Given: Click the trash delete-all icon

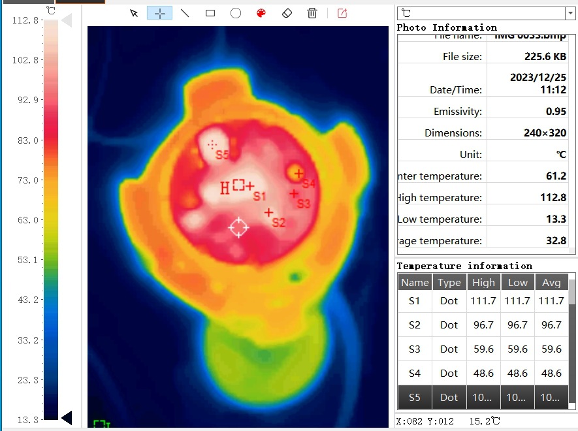Looking at the screenshot, I should [x=312, y=14].
